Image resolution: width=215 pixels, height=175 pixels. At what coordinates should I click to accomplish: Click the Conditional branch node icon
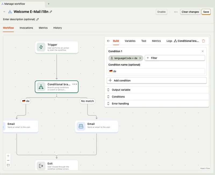point(41,87)
